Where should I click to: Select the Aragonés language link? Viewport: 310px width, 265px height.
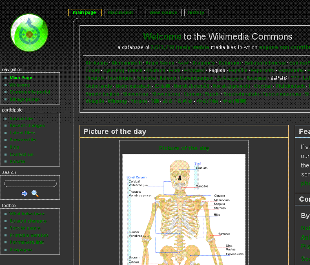[x=203, y=63]
